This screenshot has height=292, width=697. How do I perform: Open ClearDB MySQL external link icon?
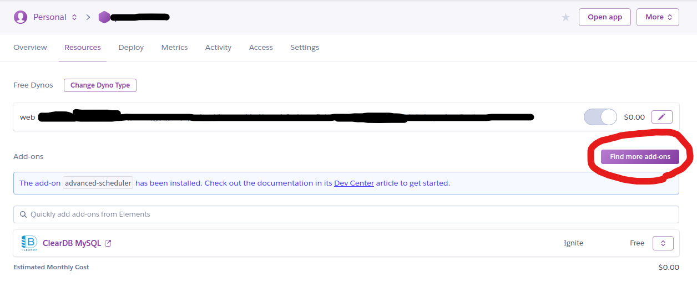[108, 243]
